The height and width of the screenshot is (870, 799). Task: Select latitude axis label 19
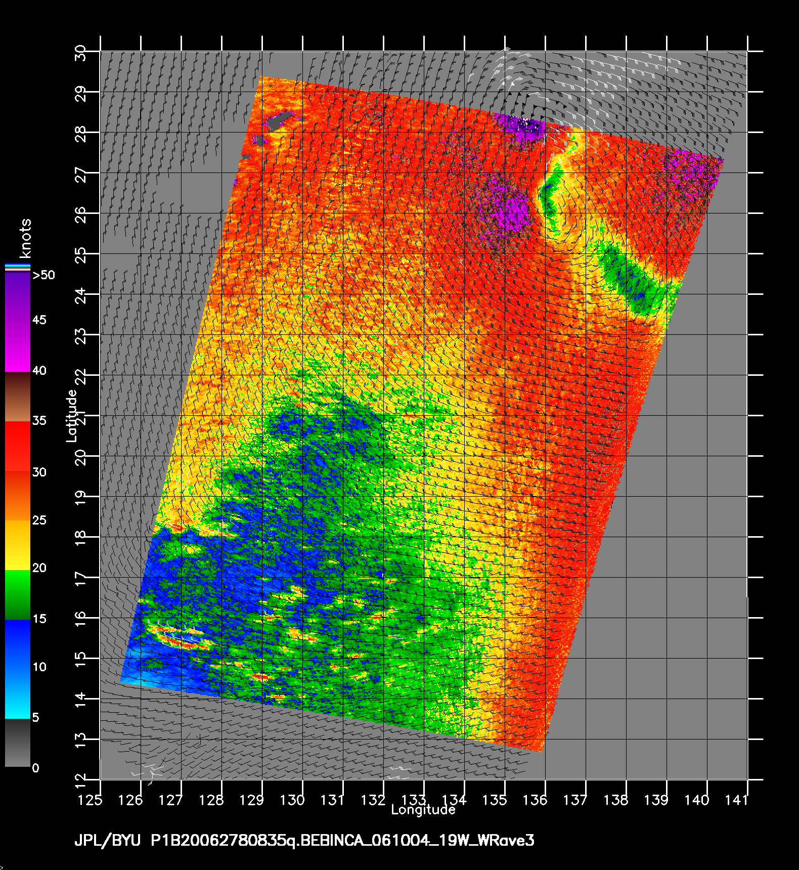coord(81,498)
